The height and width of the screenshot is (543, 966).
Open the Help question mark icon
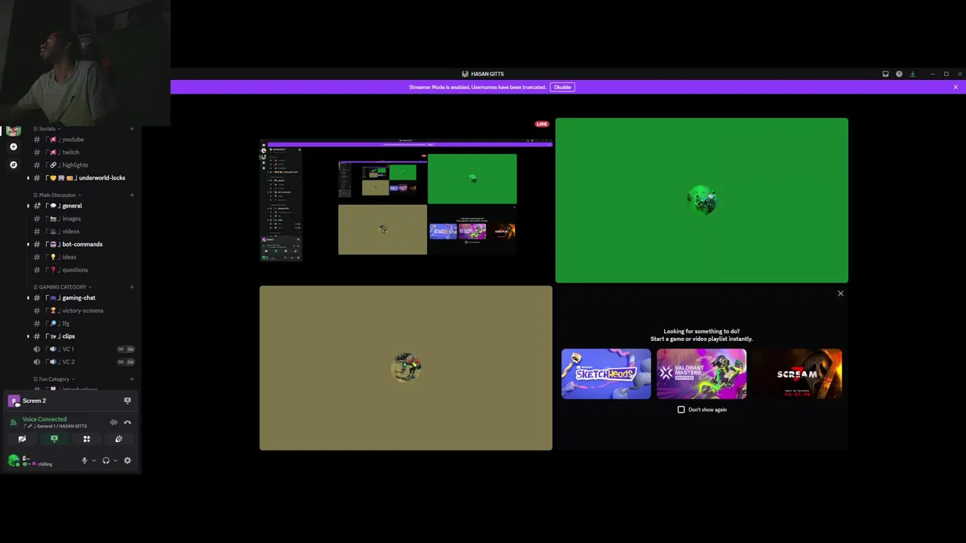[x=899, y=74]
